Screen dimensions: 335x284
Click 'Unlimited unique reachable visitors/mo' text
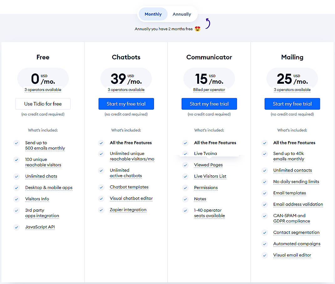click(132, 156)
